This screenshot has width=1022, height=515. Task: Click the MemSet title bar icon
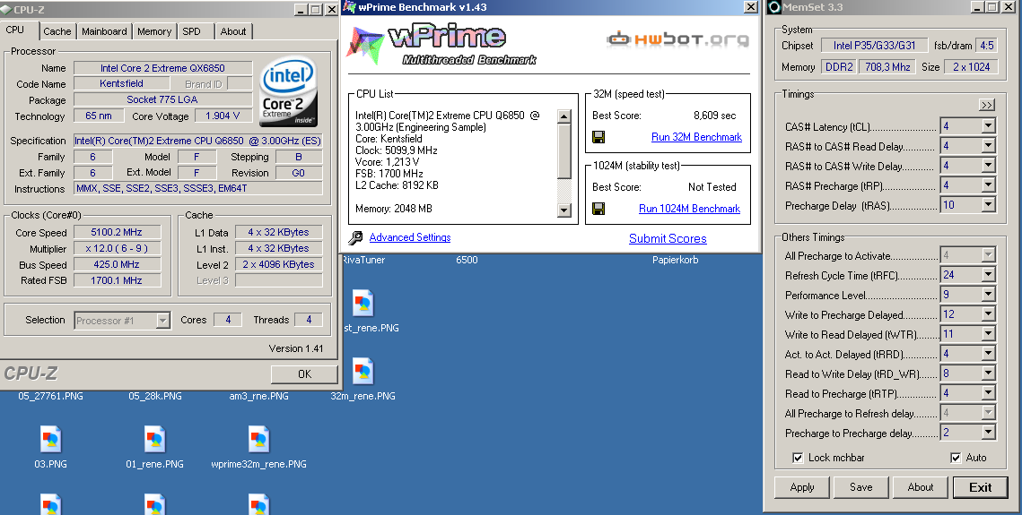[774, 7]
